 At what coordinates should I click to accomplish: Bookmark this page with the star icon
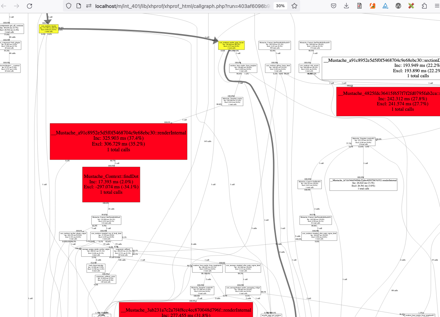point(294,6)
